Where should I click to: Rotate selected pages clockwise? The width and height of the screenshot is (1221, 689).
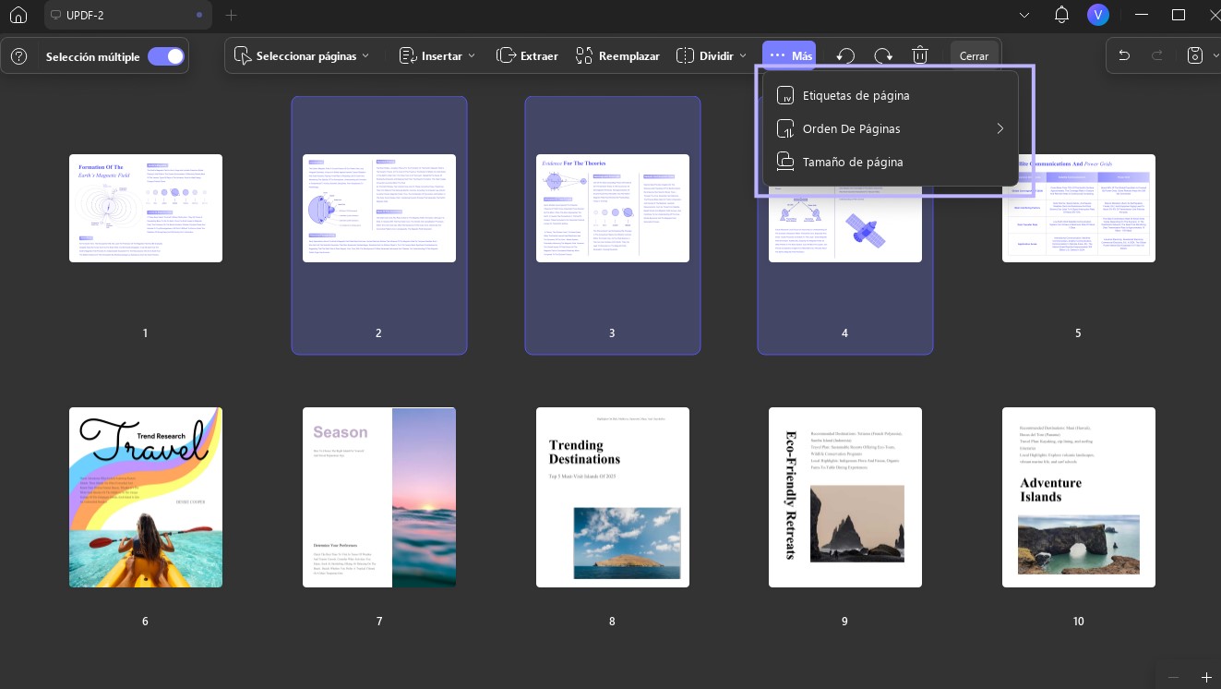point(883,56)
